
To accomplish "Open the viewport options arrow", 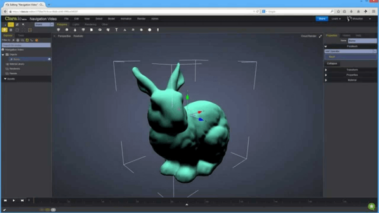I will pos(54,36).
